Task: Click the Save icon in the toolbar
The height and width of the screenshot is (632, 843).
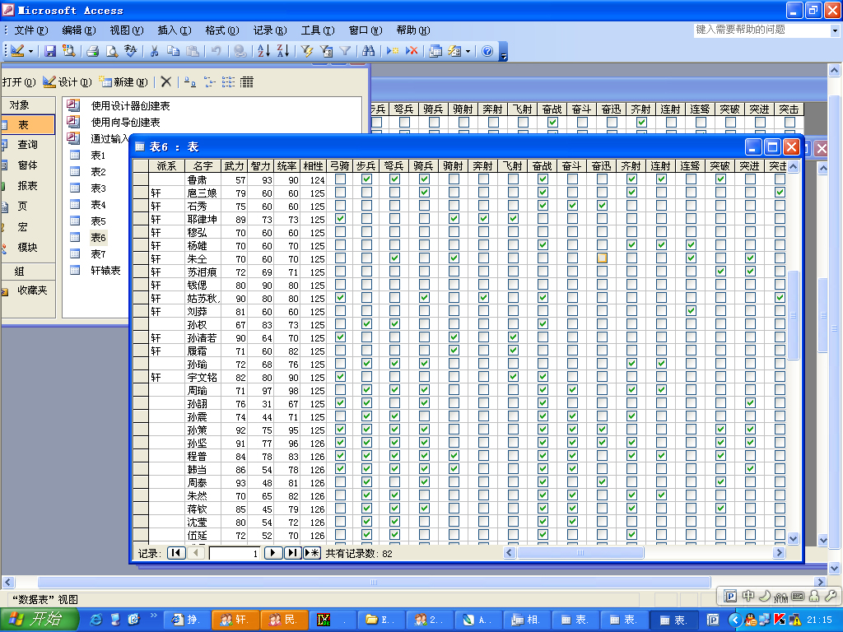Action: click(x=50, y=51)
